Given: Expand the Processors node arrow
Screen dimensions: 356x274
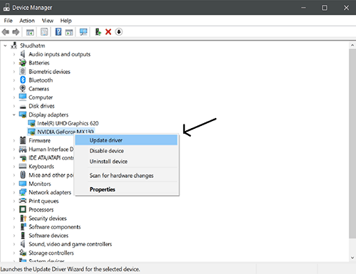Looking at the screenshot, I should coord(14,210).
